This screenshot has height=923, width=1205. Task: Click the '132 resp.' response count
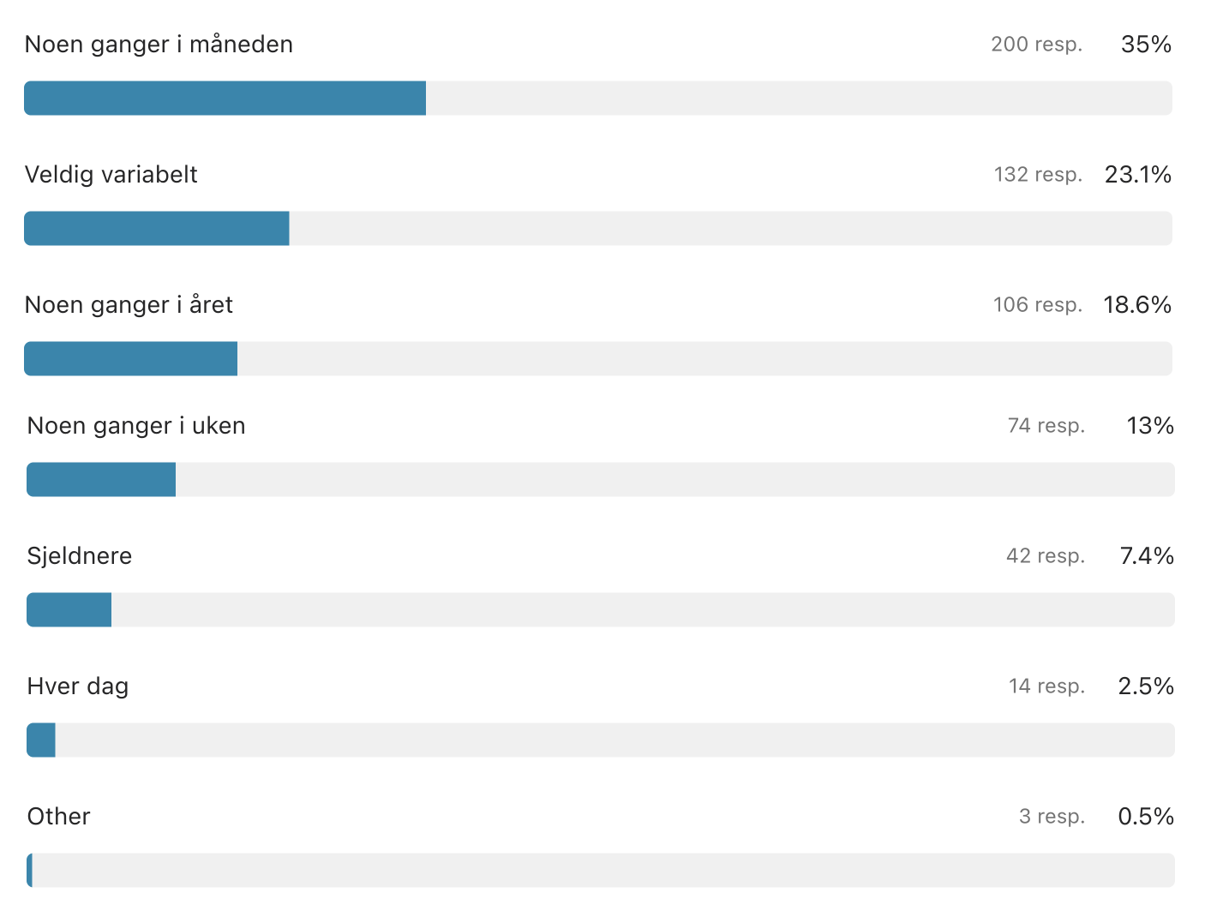(x=1038, y=175)
